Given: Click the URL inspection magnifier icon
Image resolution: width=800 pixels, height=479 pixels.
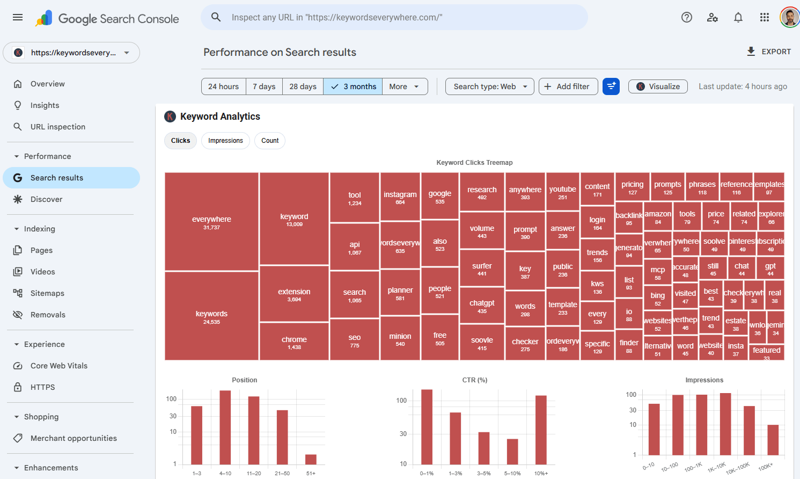Looking at the screenshot, I should click(x=18, y=127).
